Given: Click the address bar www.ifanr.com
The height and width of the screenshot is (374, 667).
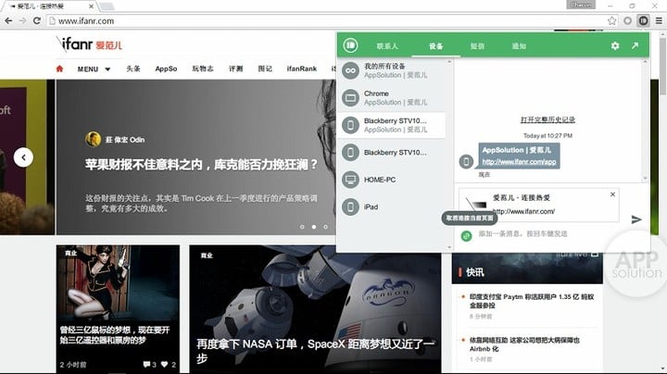Looking at the screenshot, I should coord(328,20).
